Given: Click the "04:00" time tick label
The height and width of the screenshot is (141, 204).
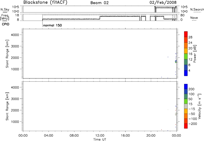Looking at the screenshot, I should pos(48,136).
